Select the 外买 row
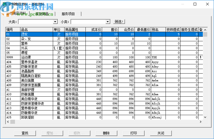Screen dimensions: 214x139 pyautogui.click(x=104, y=48)
